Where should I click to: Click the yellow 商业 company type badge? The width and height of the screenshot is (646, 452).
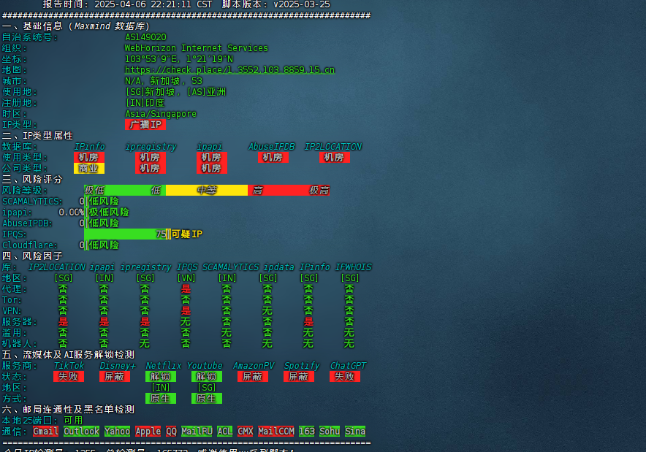89,169
